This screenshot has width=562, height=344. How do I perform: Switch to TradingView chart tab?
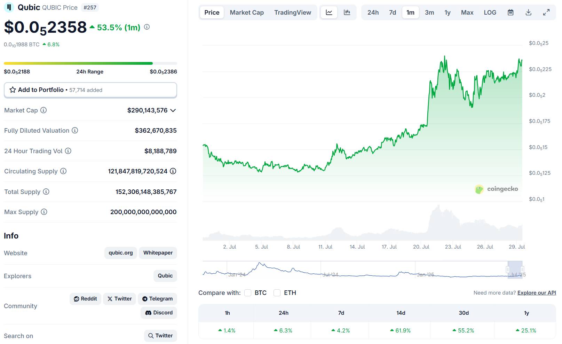pos(293,13)
